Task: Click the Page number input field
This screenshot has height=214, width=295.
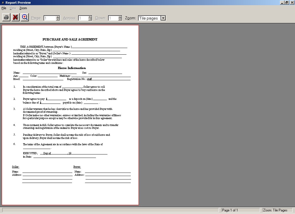Action: (x=50, y=18)
